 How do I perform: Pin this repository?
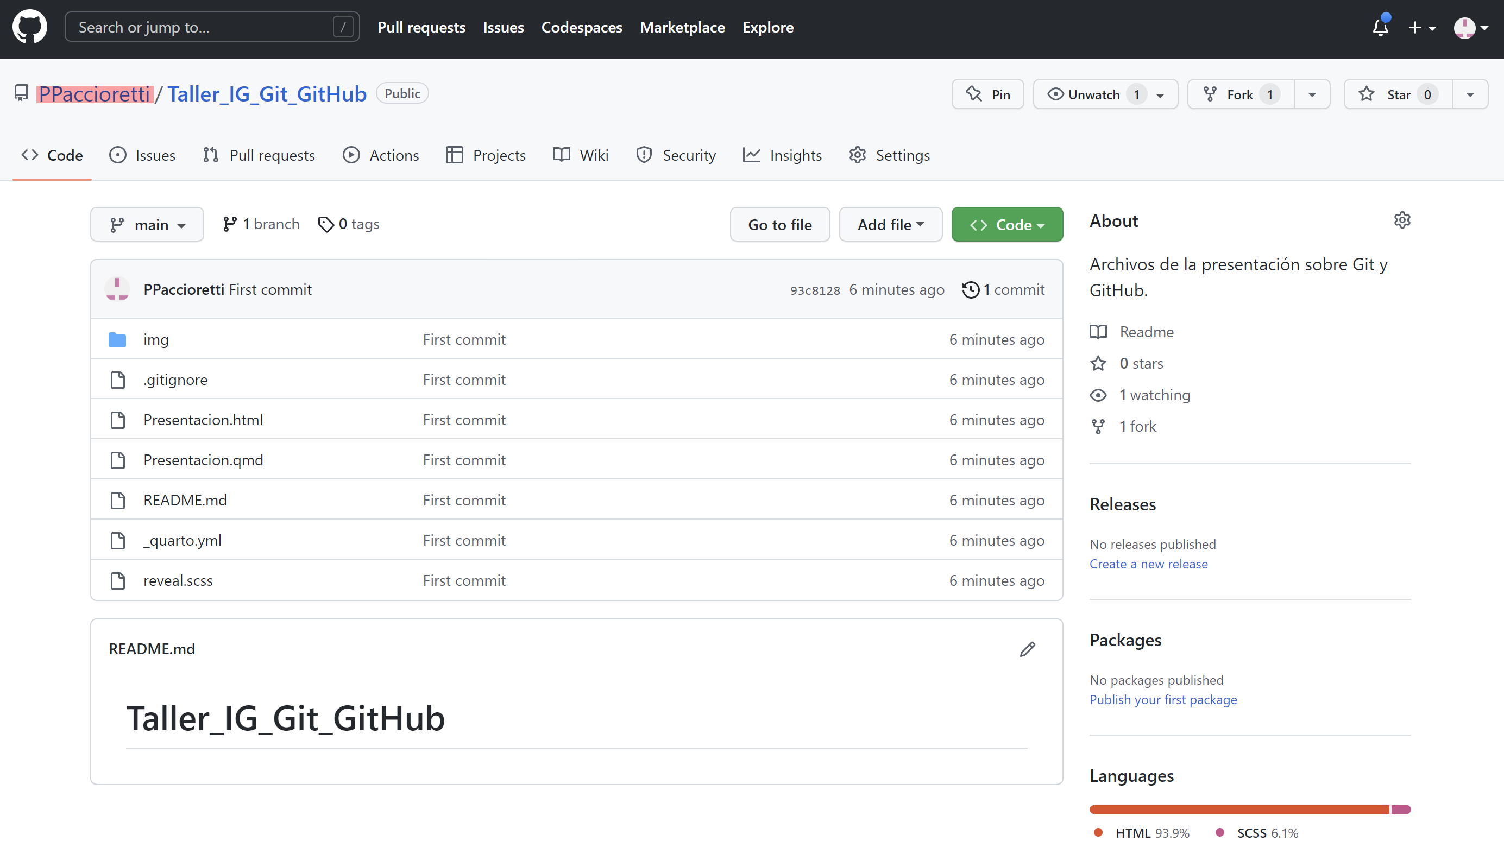988,94
